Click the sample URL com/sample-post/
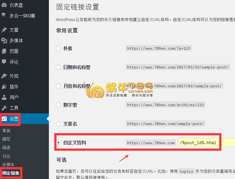This screenshot has width=235, height=179. (x=165, y=124)
